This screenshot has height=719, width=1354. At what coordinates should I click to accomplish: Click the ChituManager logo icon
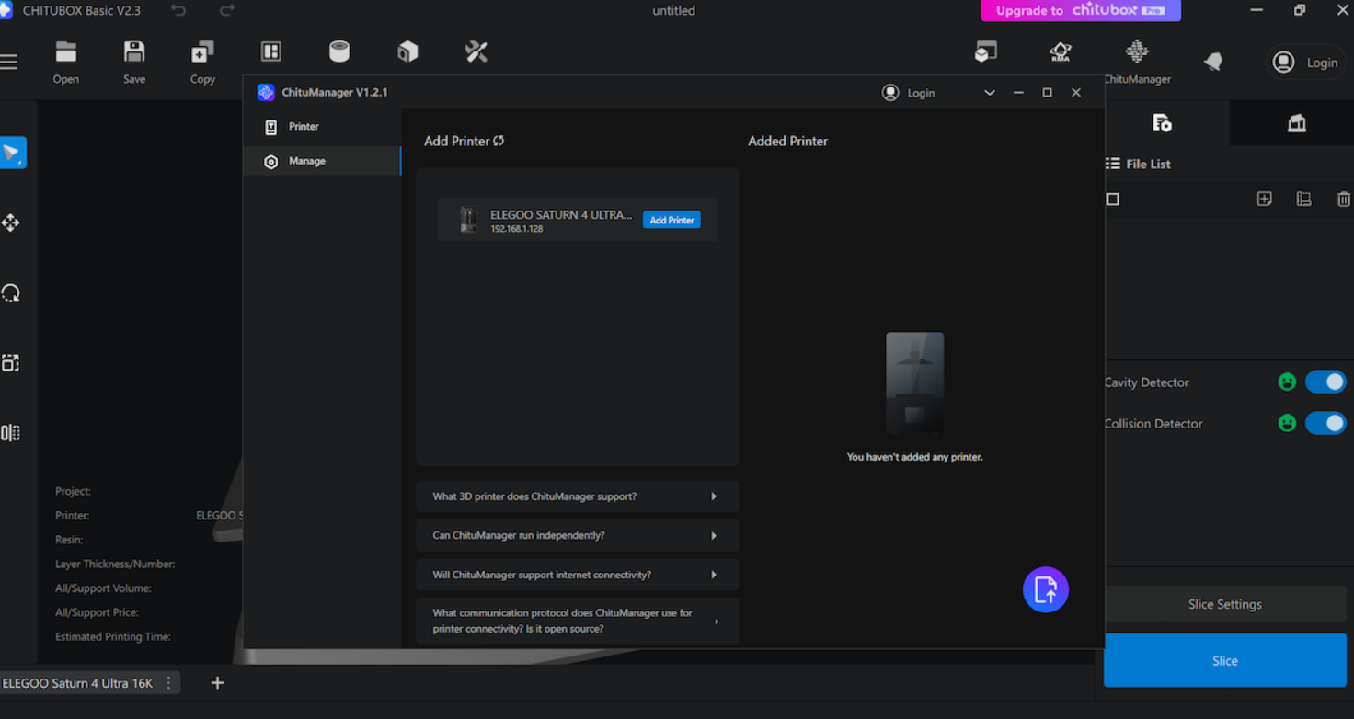tap(266, 92)
